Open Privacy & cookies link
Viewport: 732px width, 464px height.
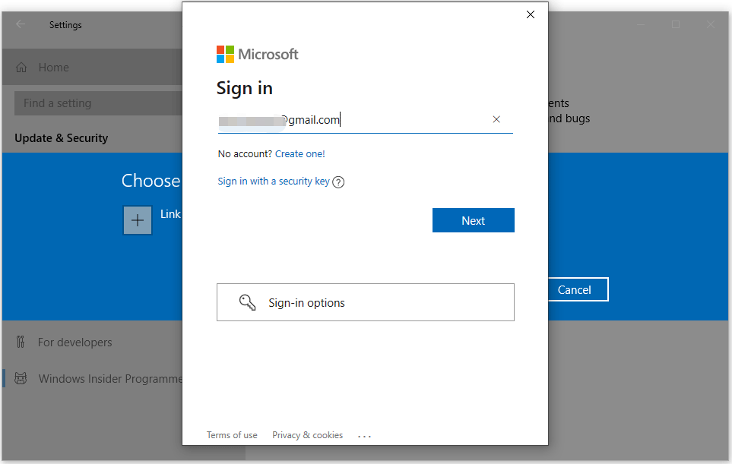pyautogui.click(x=307, y=435)
